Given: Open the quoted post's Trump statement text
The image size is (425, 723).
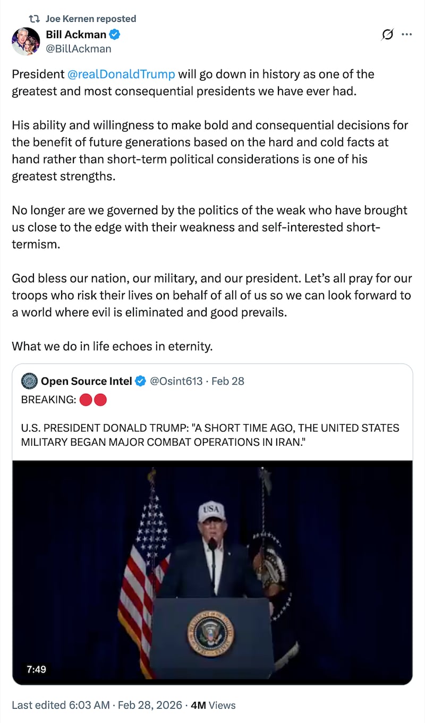Looking at the screenshot, I should click(x=210, y=435).
